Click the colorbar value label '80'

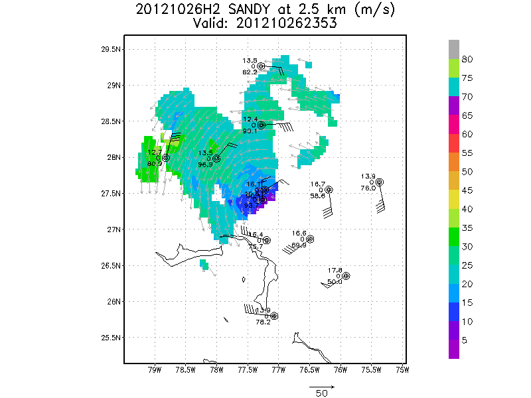pyautogui.click(x=467, y=60)
